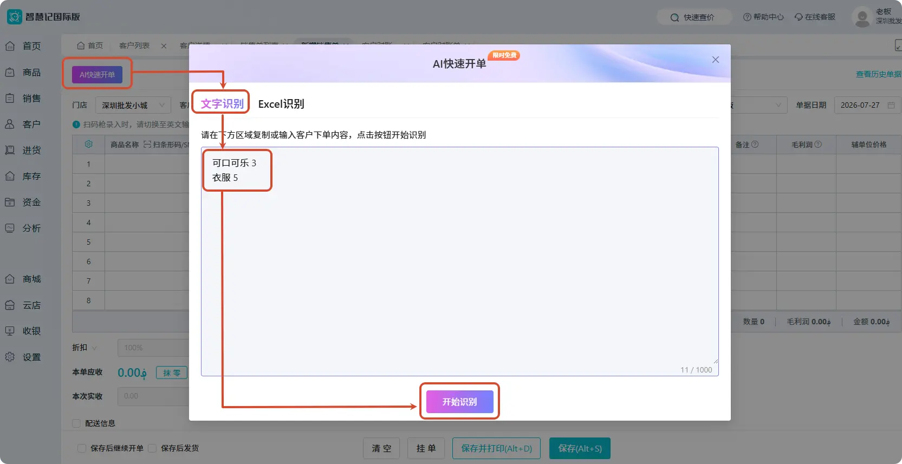Check 保存后继续开单 option
The width and height of the screenshot is (902, 464).
pyautogui.click(x=82, y=448)
